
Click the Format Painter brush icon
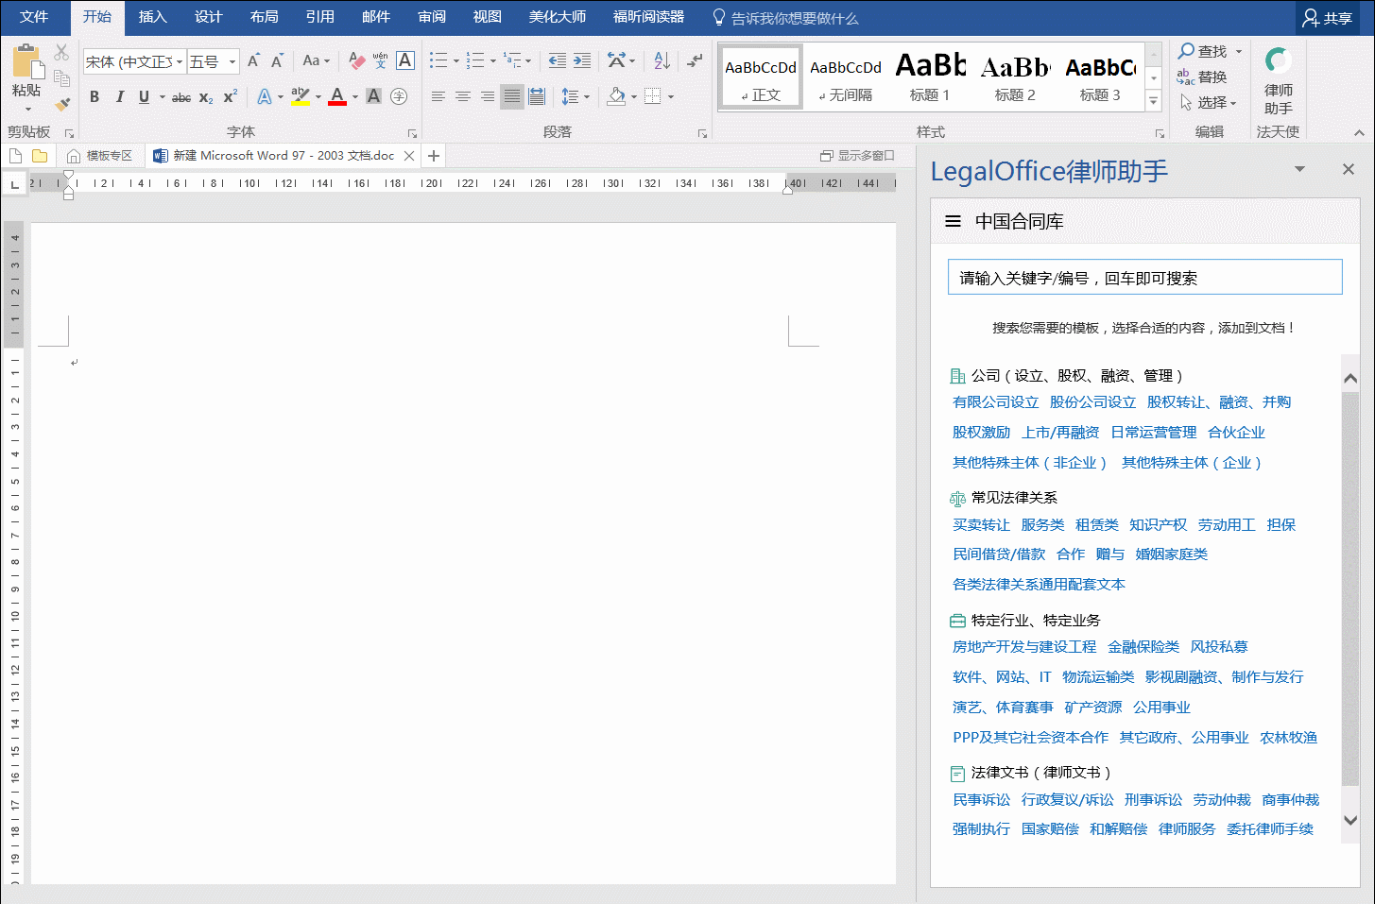click(62, 104)
